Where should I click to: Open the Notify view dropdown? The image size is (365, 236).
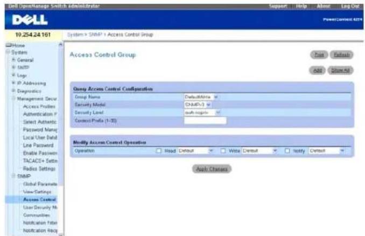[x=327, y=151]
